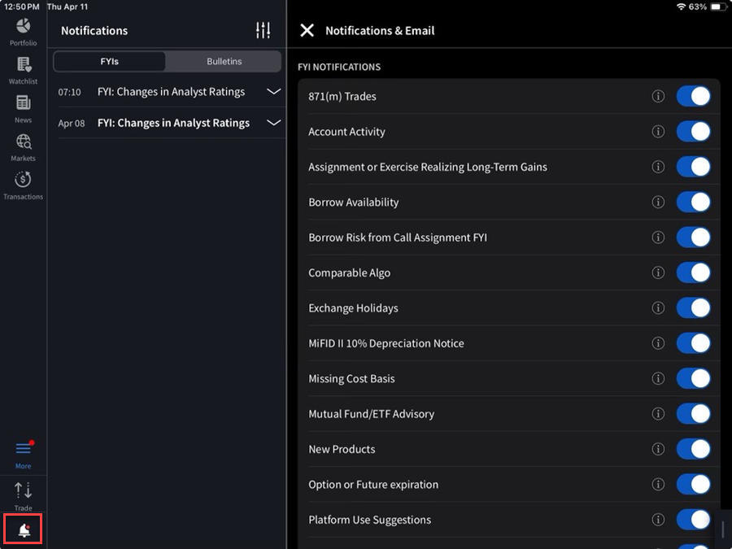Toggle Borrow Availability switch
732x549 pixels.
click(693, 203)
